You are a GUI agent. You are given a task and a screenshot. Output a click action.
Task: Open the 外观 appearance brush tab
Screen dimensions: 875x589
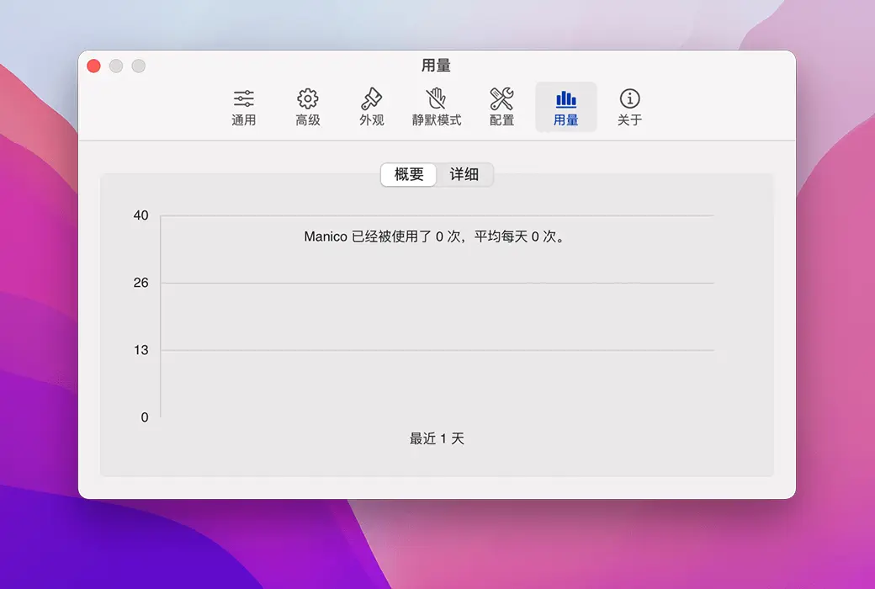(372, 107)
